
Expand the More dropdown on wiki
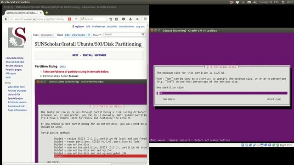[97, 35]
